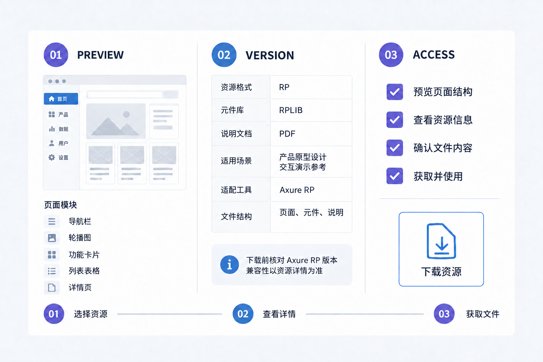Click the 资源格式 row label
The height and width of the screenshot is (362, 543).
(x=236, y=87)
